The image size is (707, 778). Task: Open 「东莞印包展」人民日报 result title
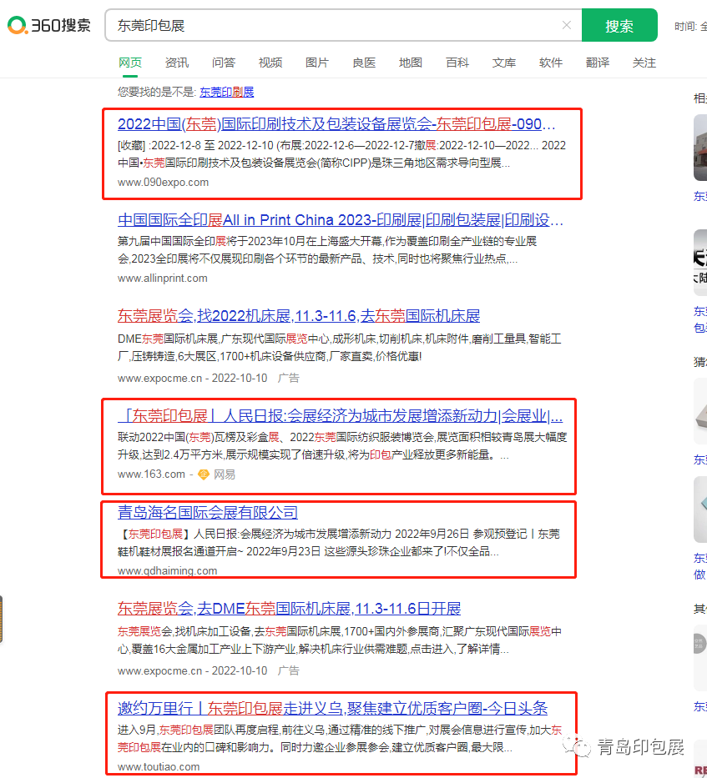point(340,415)
